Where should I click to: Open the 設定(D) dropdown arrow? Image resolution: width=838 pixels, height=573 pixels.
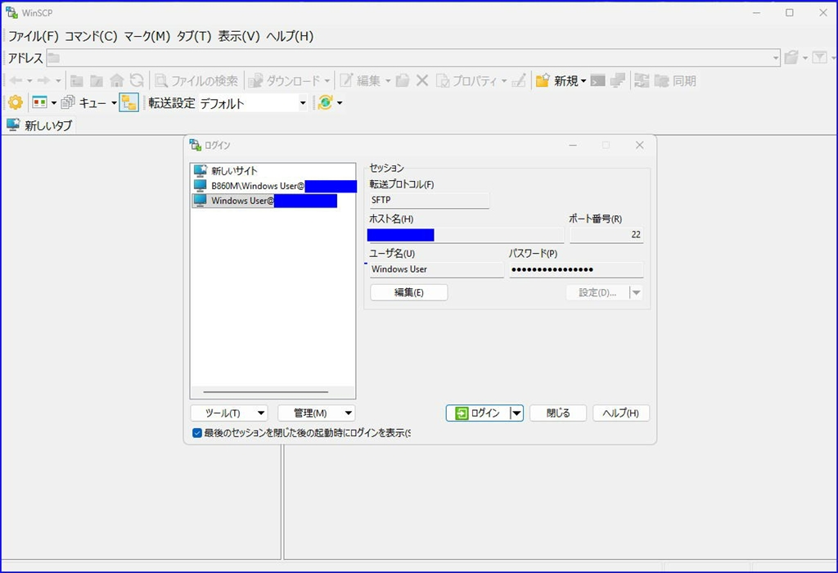click(636, 292)
